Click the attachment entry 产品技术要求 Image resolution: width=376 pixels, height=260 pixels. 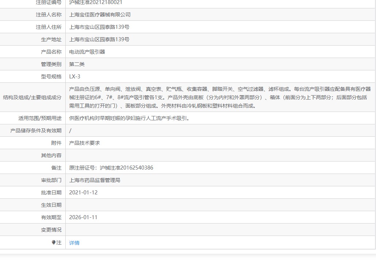[84, 143]
